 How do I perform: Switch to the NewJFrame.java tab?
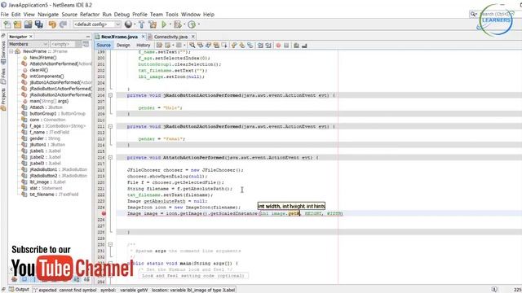pos(119,37)
